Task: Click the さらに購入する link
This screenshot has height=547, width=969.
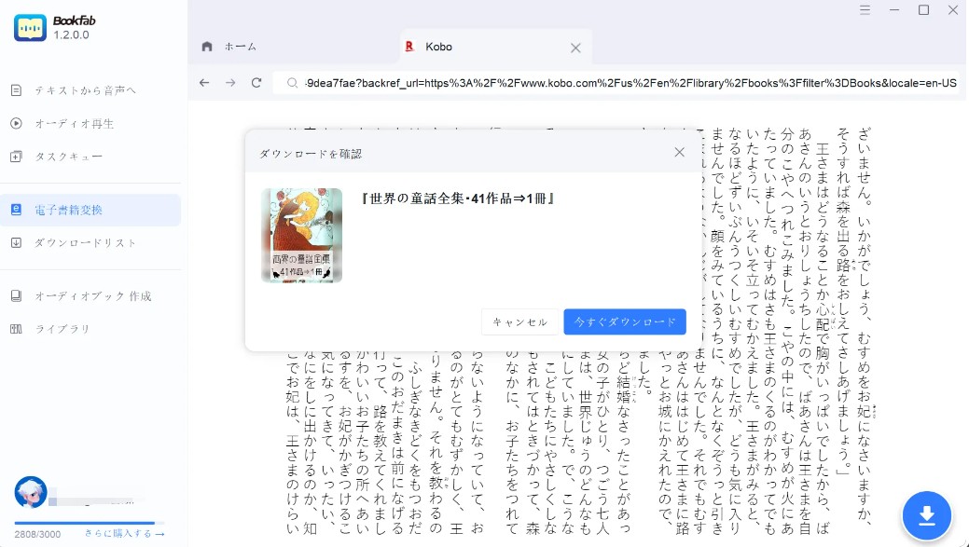Action: click(x=124, y=534)
